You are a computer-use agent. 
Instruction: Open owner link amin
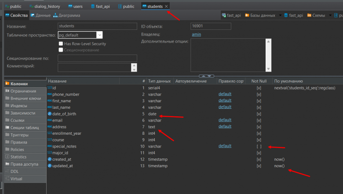pyautogui.click(x=197, y=35)
